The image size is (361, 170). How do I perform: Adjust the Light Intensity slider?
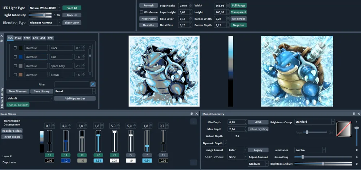(x=40, y=15)
